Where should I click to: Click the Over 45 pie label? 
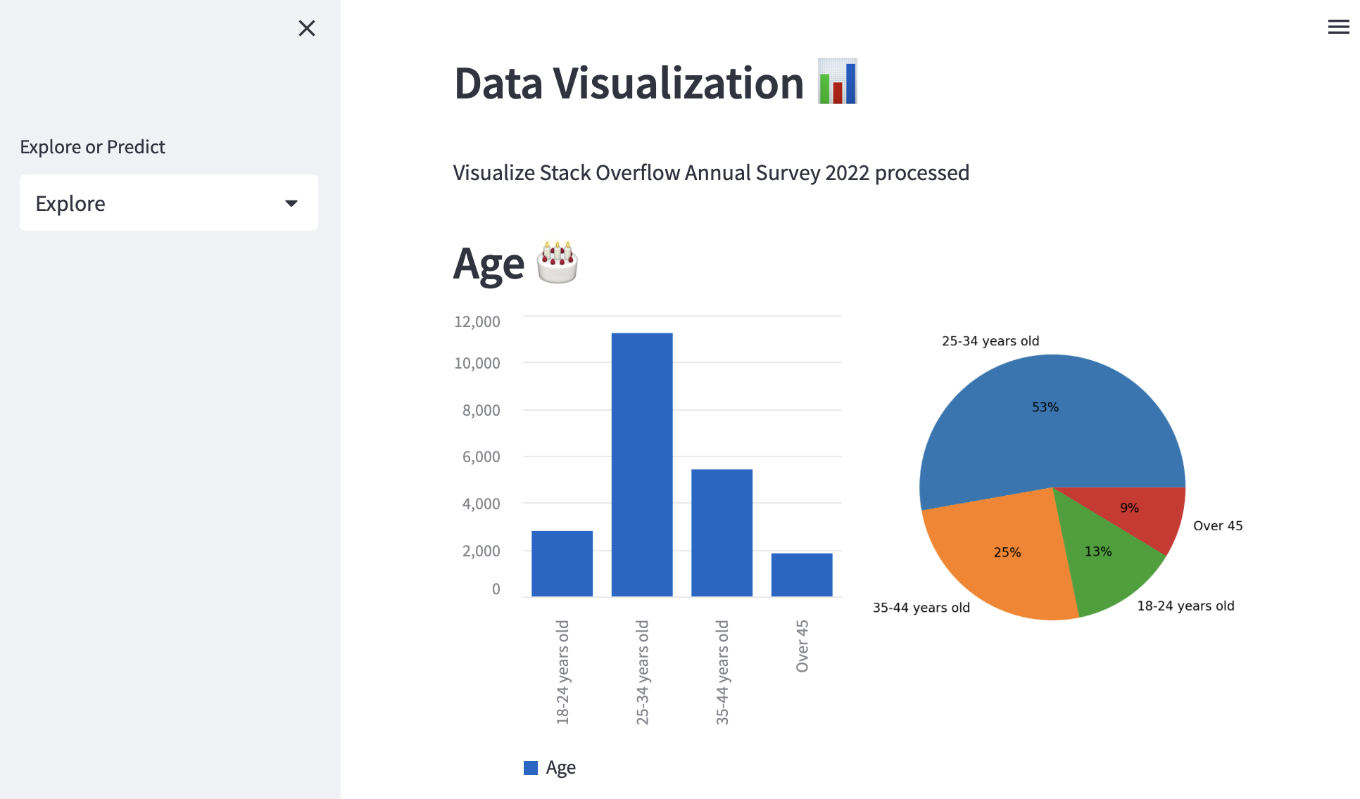click(x=1217, y=525)
